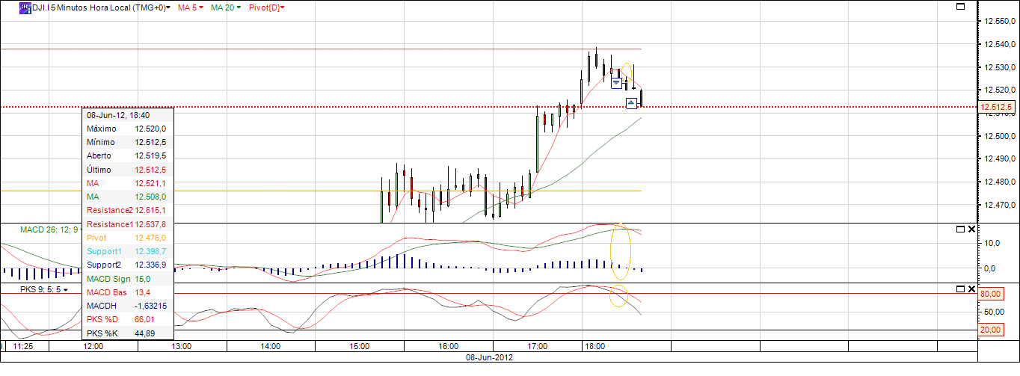Maximize the PKS stochastic panel

tap(960, 289)
